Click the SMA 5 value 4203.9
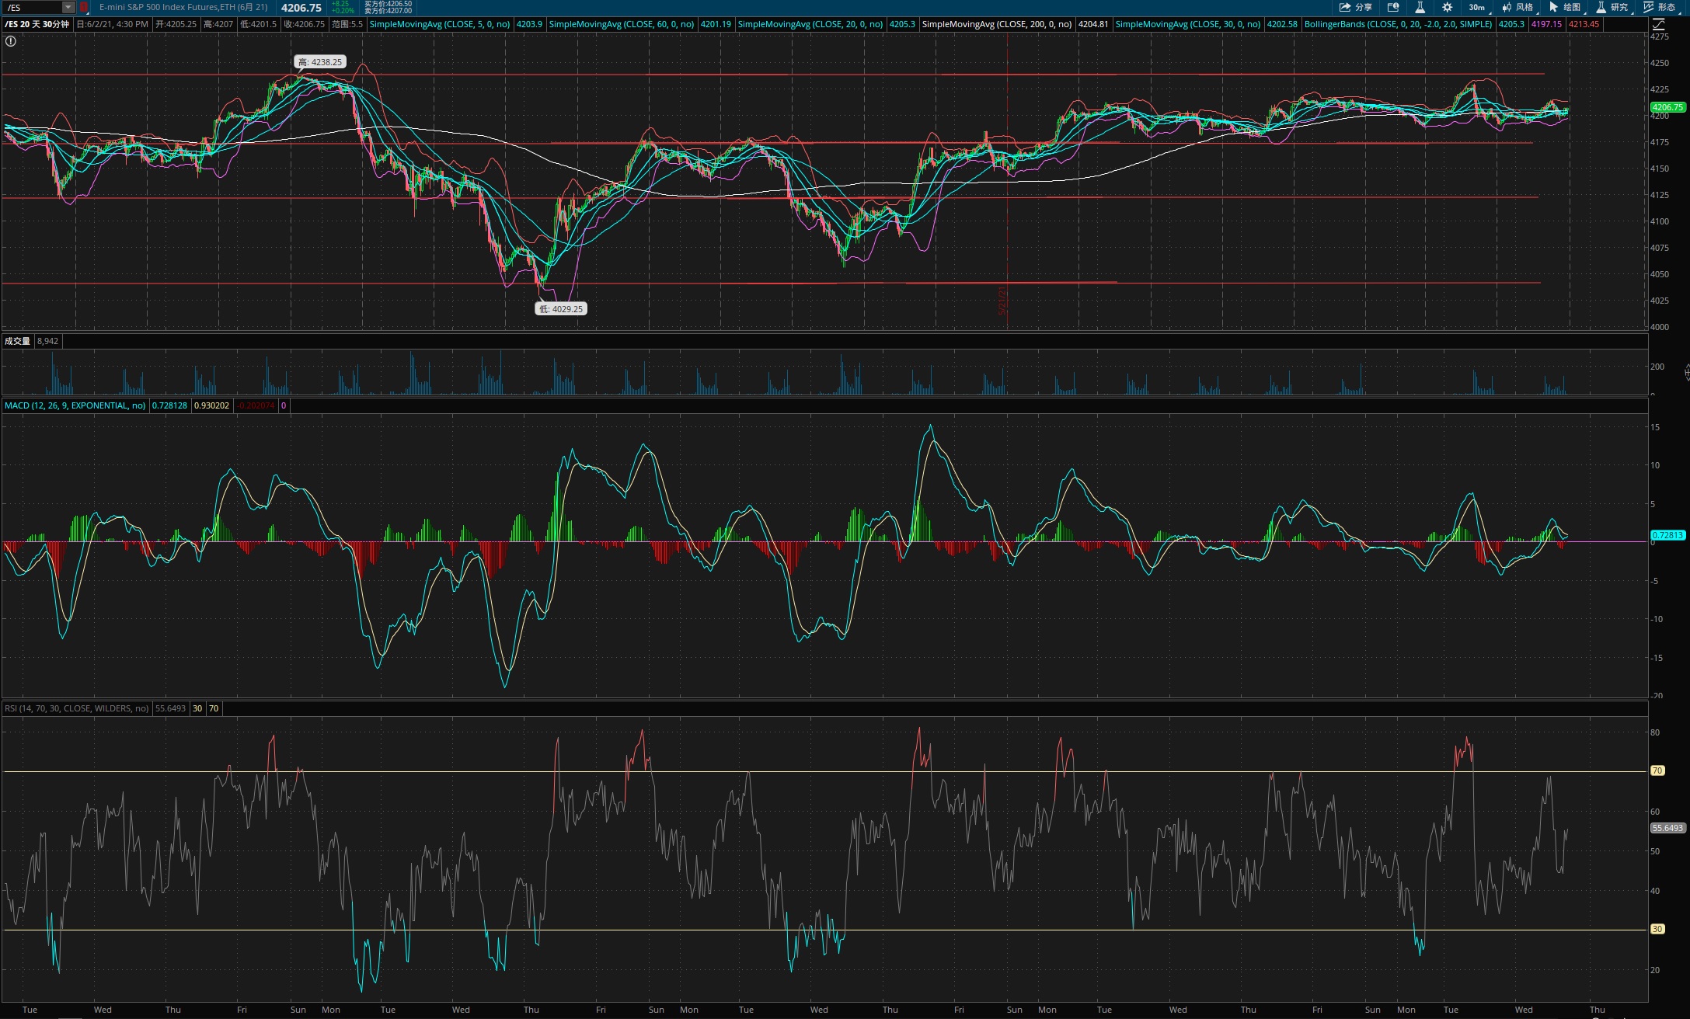 529,24
